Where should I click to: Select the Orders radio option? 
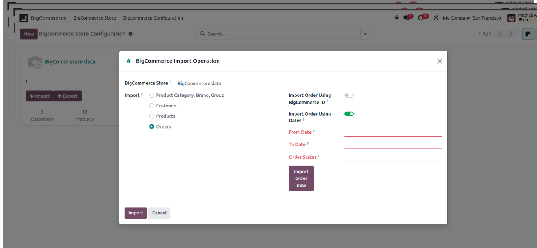click(x=151, y=127)
